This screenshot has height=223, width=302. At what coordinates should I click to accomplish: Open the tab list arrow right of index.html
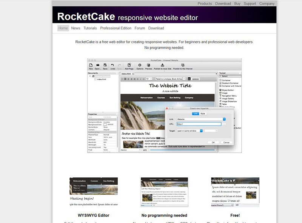click(216, 74)
